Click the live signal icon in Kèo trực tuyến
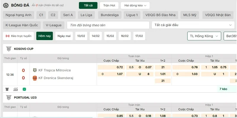 [x=8, y=36]
